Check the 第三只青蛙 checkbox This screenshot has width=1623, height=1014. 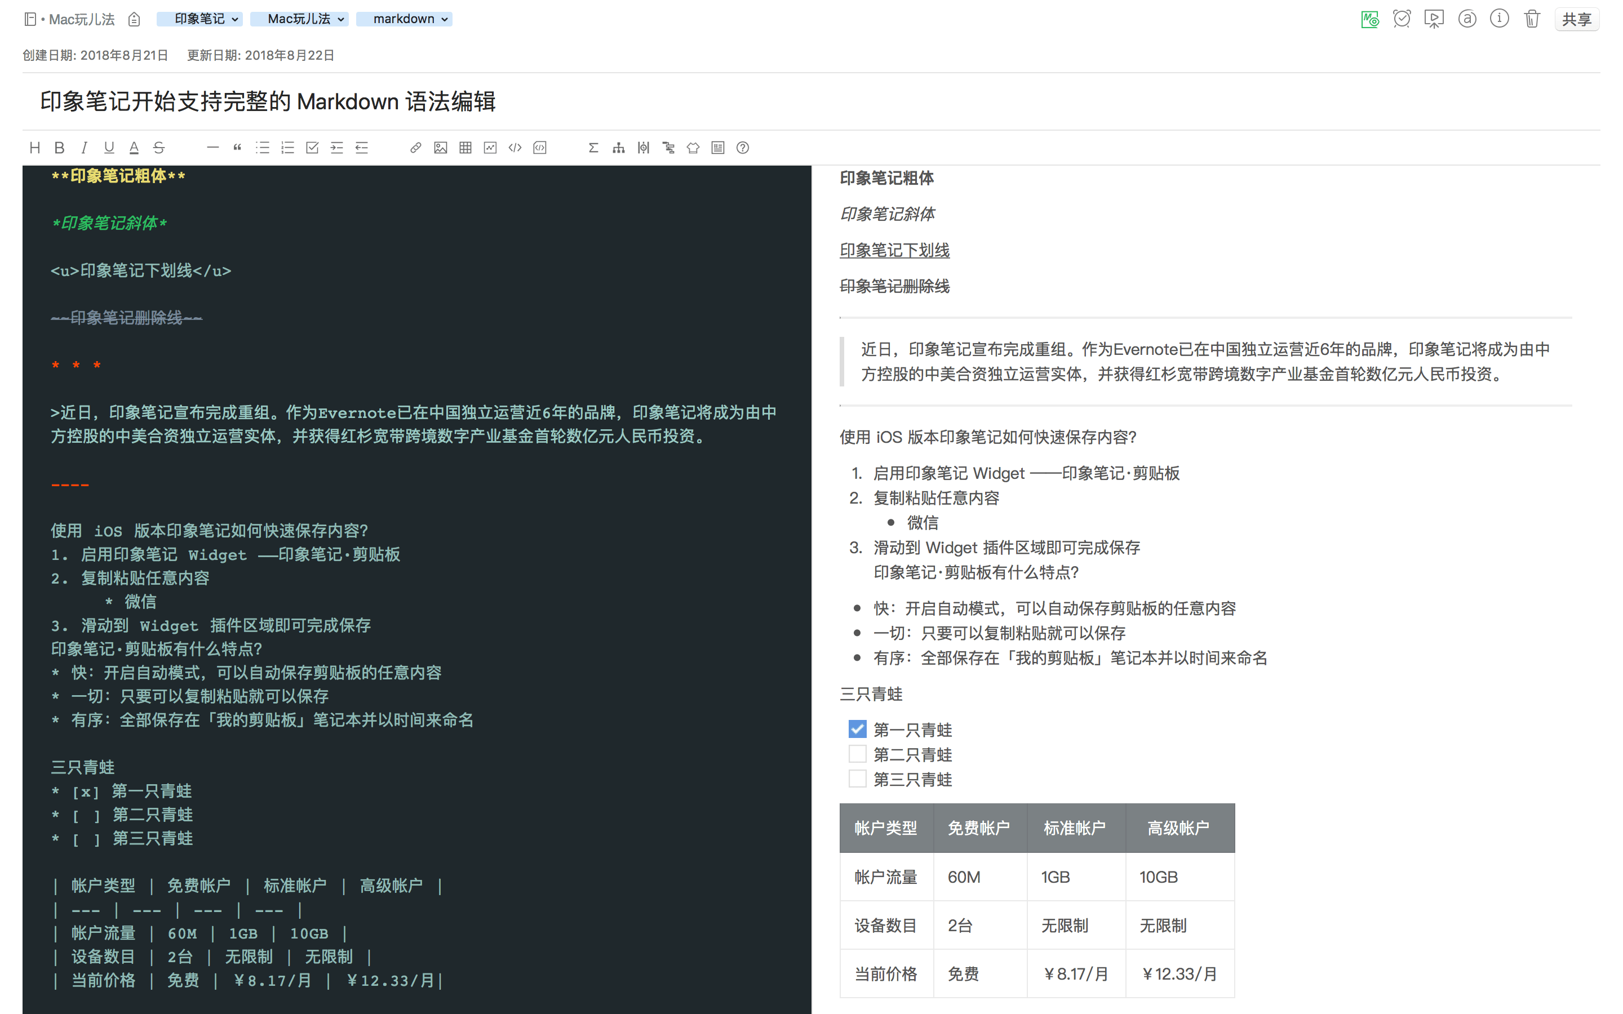[857, 779]
